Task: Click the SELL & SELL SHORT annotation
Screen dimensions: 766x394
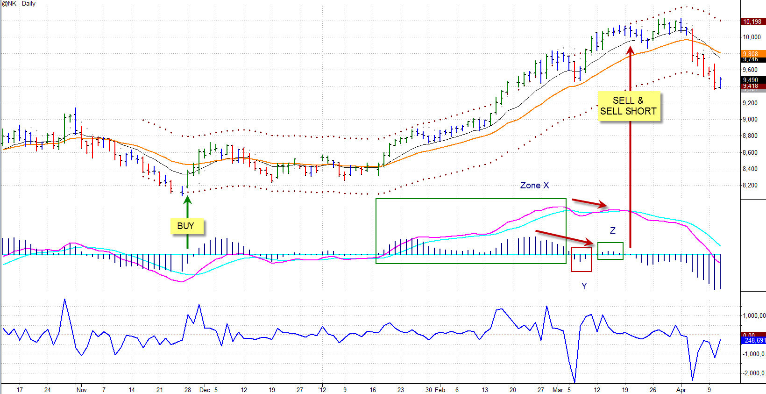Action: coord(628,106)
